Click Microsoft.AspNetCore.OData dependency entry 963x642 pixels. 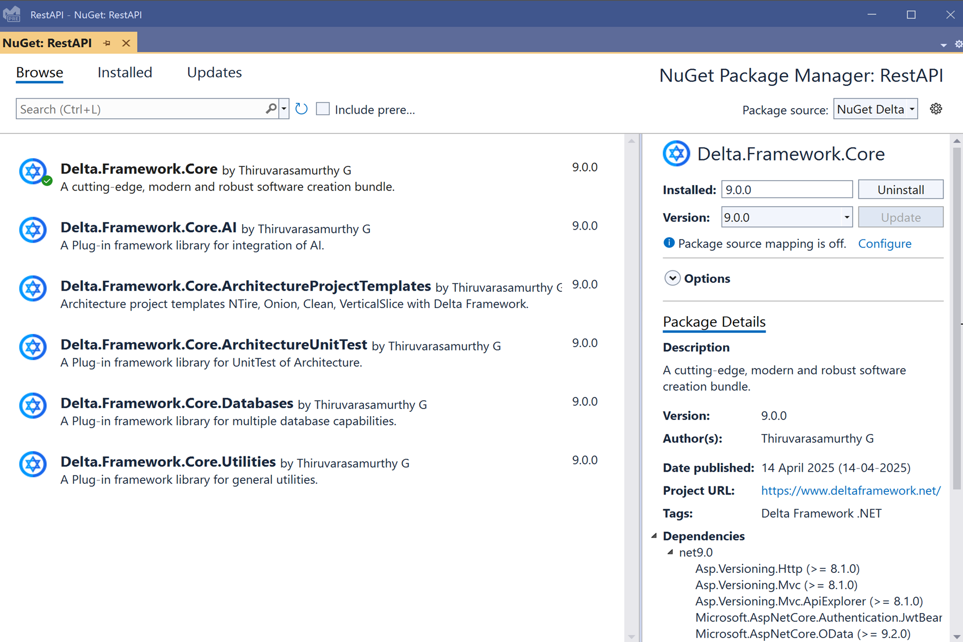[802, 634]
